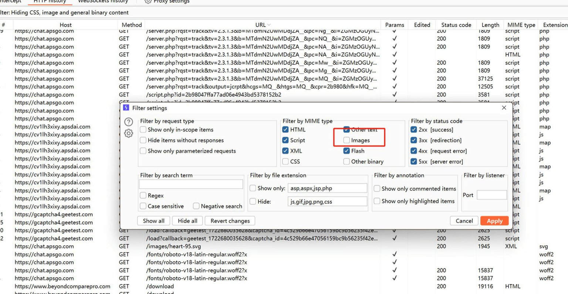Screen dimensions: 568x294
Task: Enable Negative search option
Action: [x=196, y=206]
